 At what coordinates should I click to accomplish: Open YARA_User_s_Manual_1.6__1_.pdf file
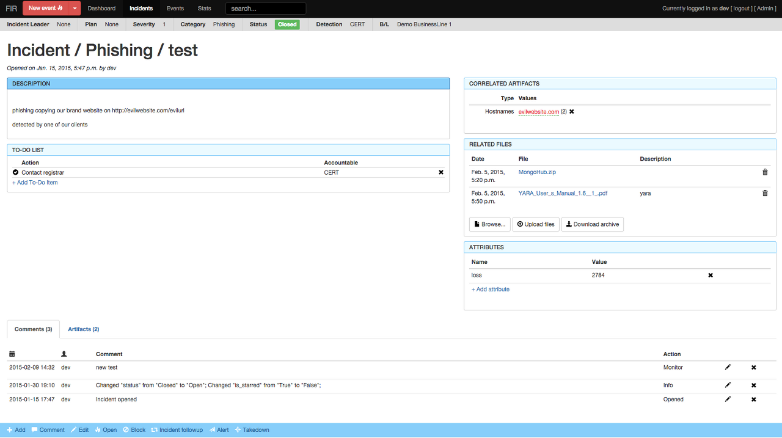click(563, 193)
